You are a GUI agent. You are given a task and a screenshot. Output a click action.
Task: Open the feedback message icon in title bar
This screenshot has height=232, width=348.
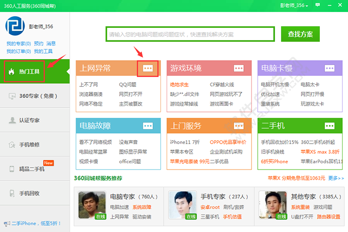318,5
